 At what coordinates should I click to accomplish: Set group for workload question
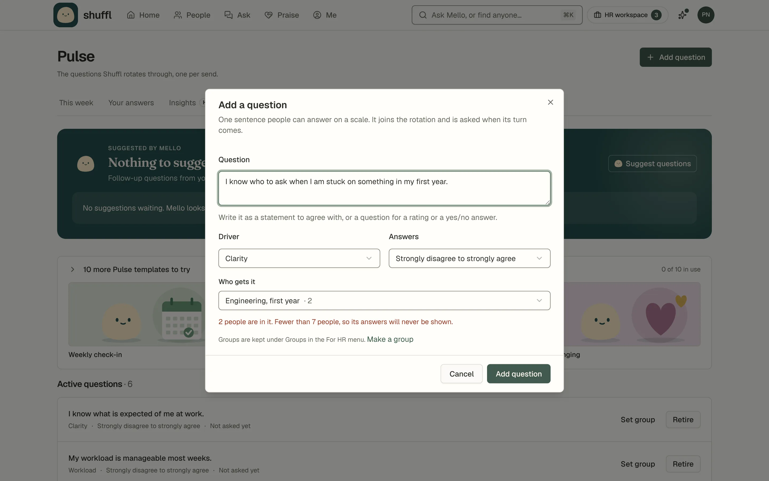(637, 464)
